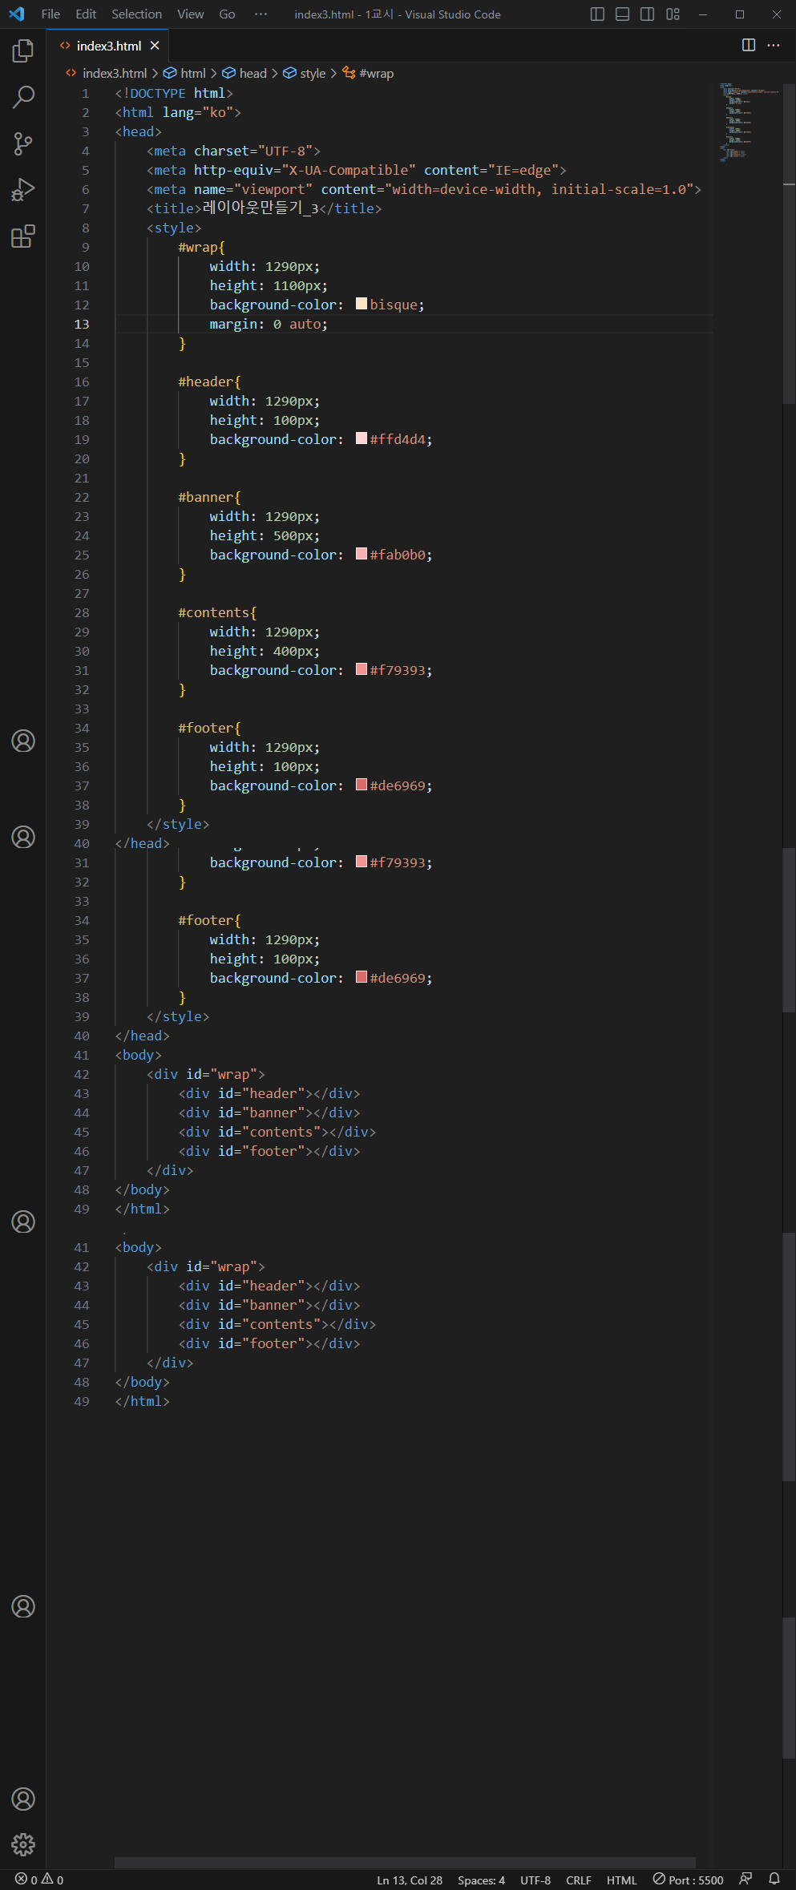Viewport: 796px width, 1890px height.
Task: Click line number 13 in gutter
Action: (x=82, y=324)
